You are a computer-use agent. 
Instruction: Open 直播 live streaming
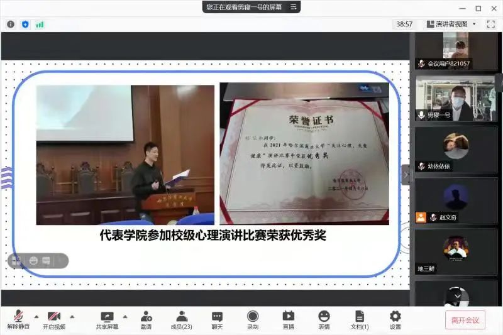288,320
